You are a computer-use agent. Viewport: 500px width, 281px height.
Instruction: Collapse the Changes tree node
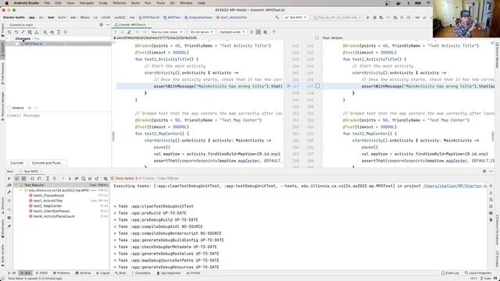pos(7,38)
